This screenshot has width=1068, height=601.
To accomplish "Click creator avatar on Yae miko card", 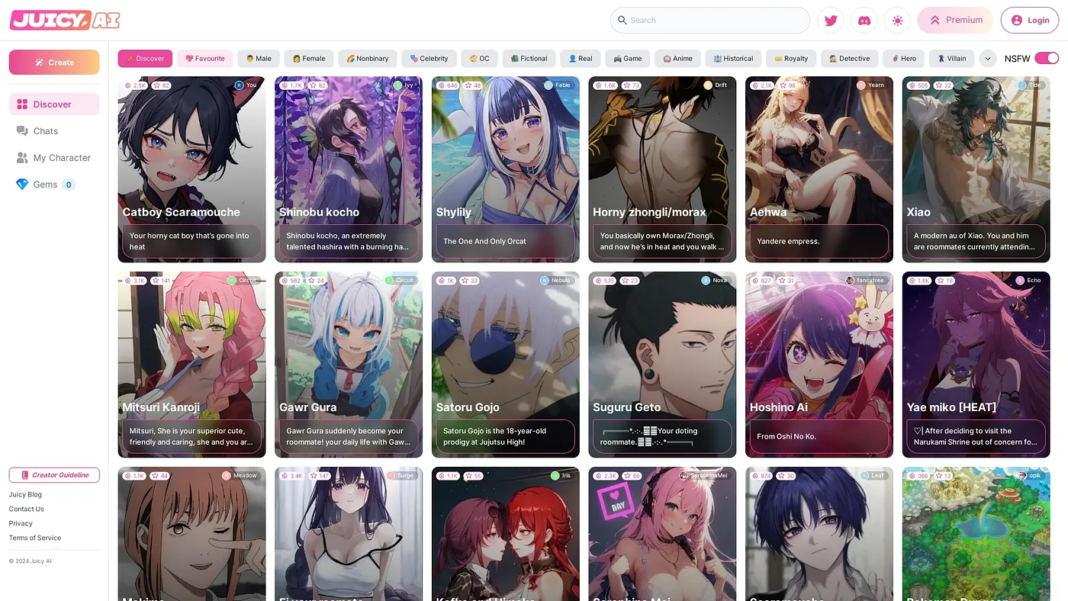I will tap(1020, 281).
